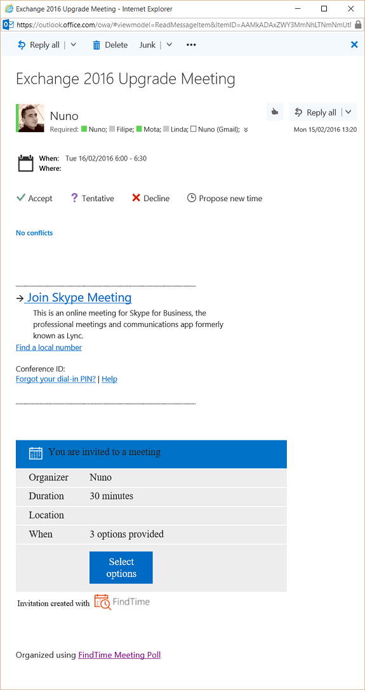Expand the Junk dropdown arrow

click(169, 45)
